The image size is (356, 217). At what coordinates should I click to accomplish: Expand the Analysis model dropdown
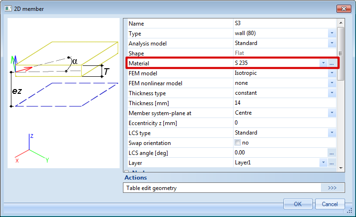pos(332,44)
